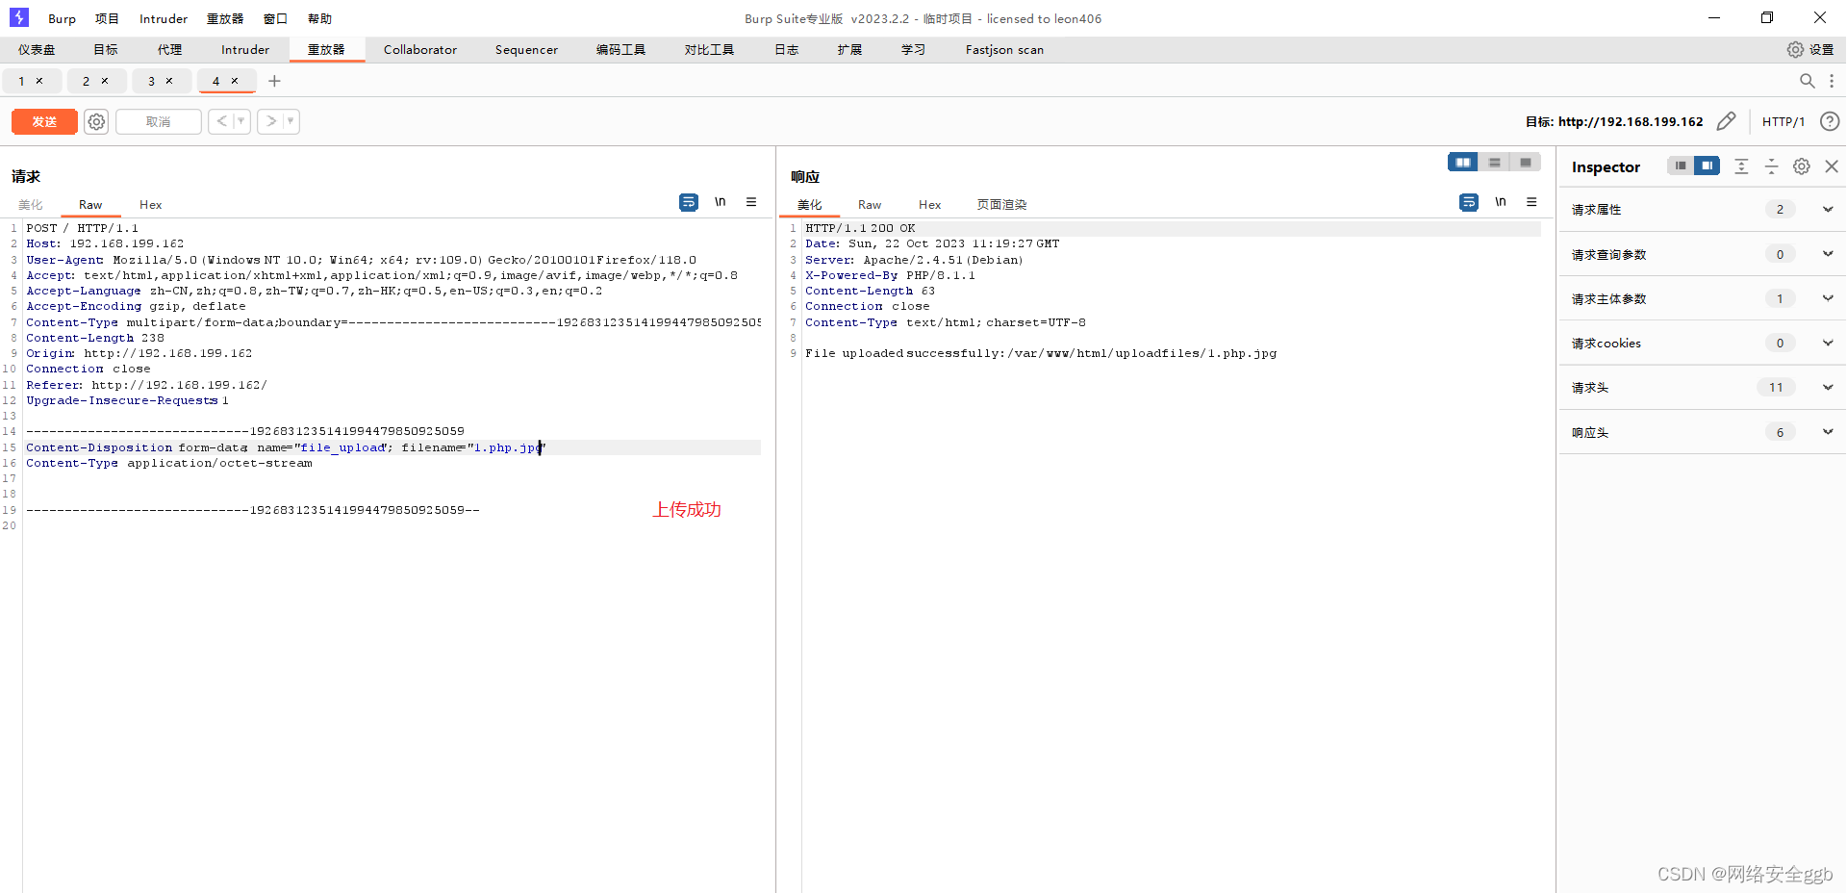Switch Inspector to the right layout option
This screenshot has width=1847, height=893.
(x=1707, y=166)
